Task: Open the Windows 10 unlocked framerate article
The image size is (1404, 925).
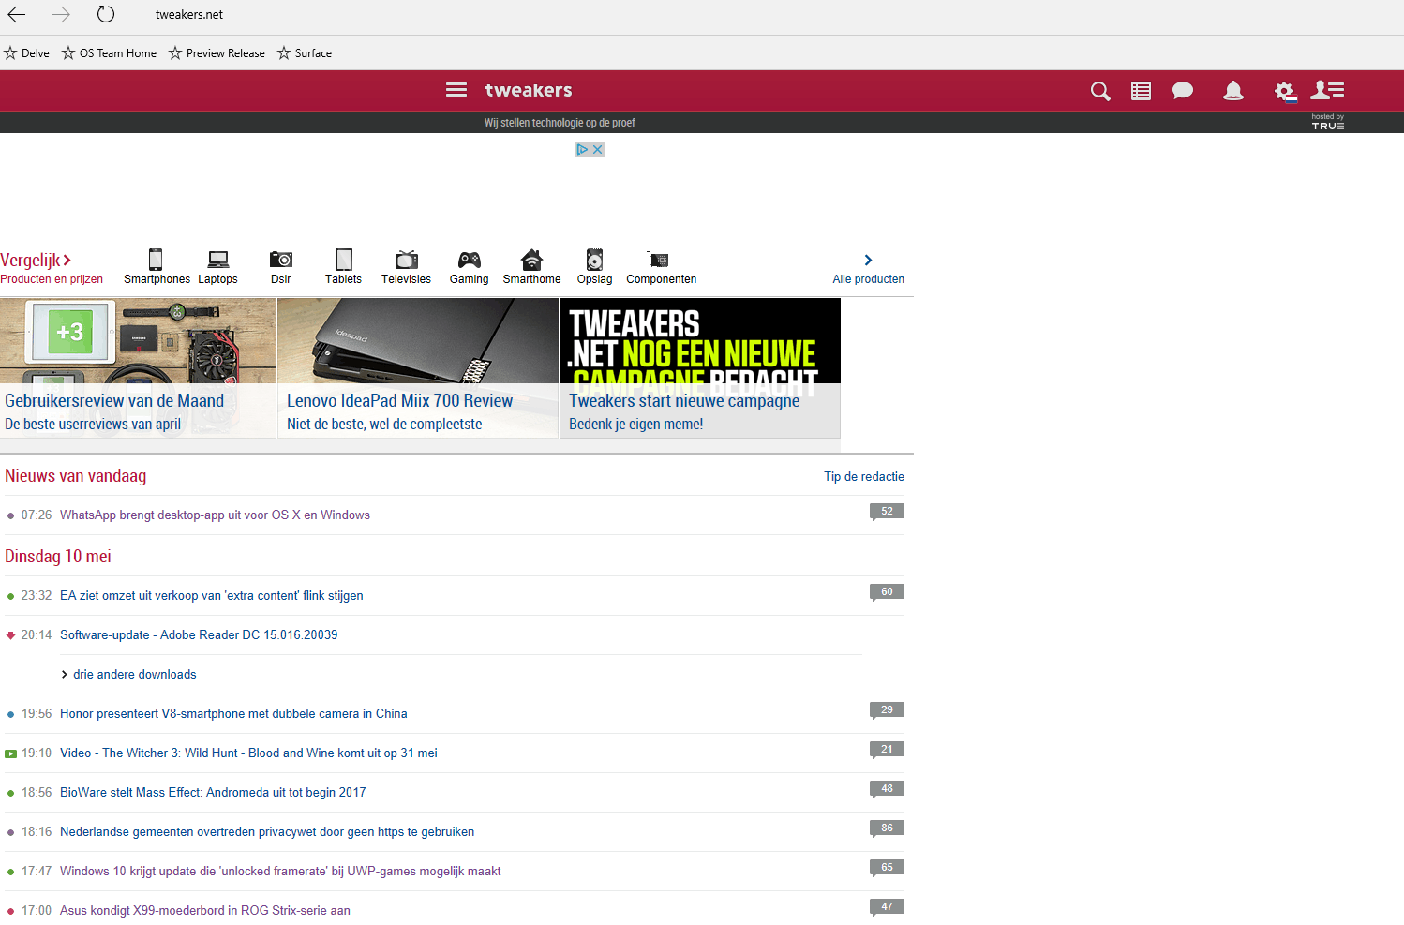Action: click(280, 871)
